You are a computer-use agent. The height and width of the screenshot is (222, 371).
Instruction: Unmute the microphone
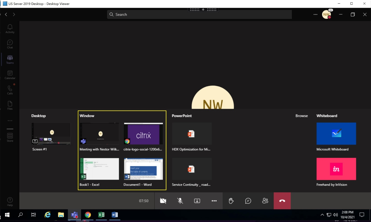180,201
